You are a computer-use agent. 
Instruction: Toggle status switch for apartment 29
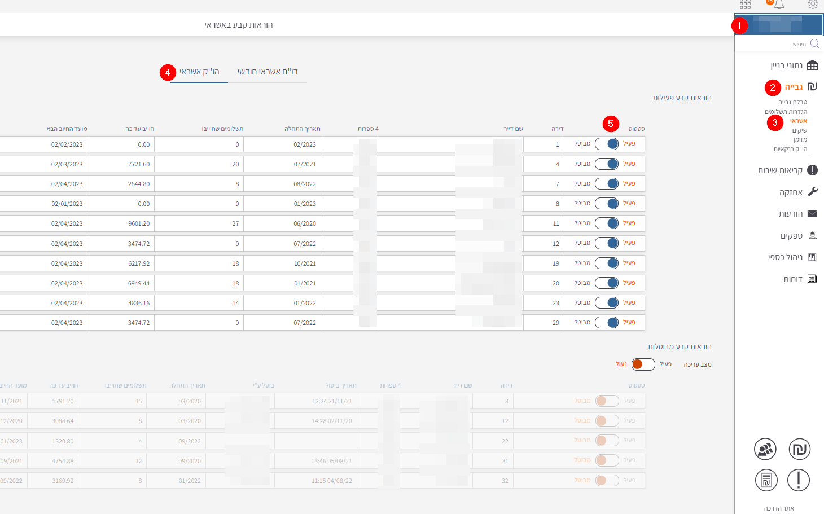tap(607, 323)
